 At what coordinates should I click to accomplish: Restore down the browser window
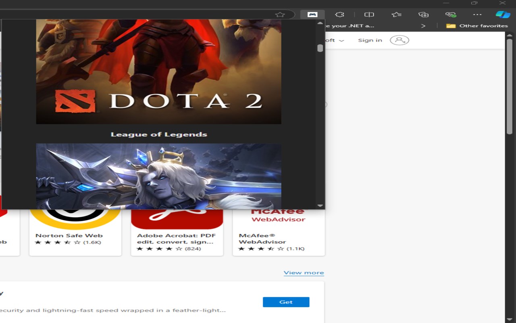pyautogui.click(x=474, y=3)
